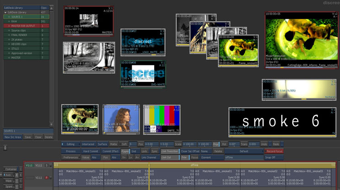Click the Trans 0.00% field
Screen dimensions: 340x190
tap(254, 144)
